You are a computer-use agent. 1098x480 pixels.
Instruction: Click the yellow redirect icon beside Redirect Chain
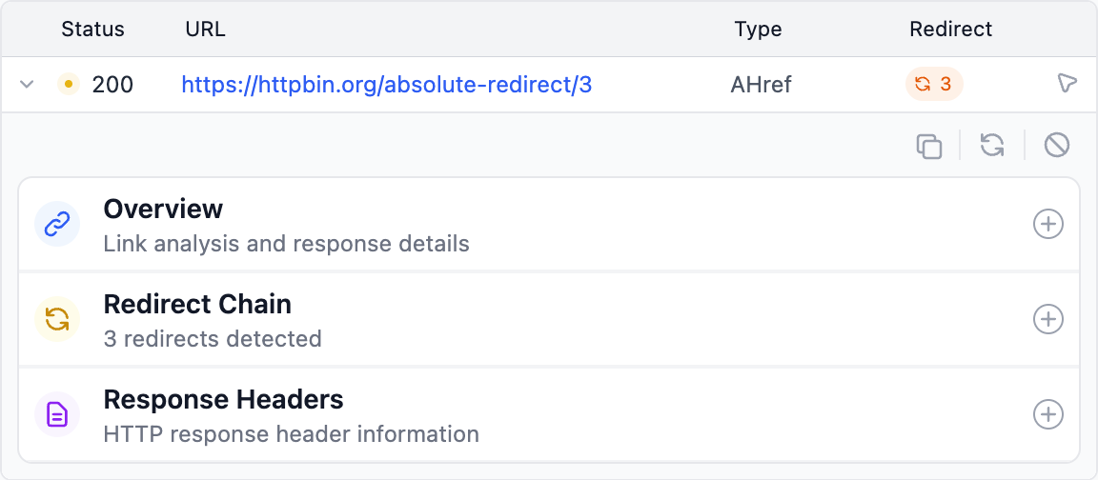point(57,319)
